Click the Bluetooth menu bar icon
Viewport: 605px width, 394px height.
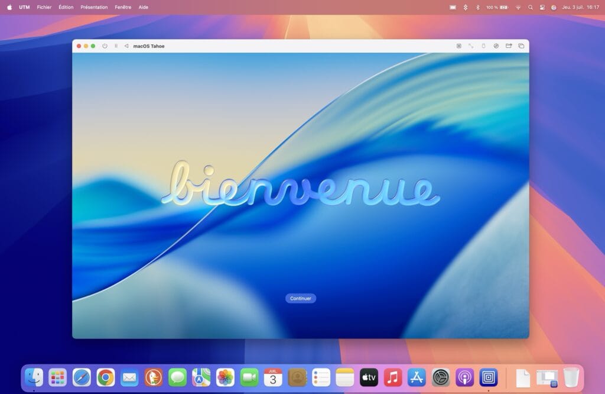coord(477,7)
